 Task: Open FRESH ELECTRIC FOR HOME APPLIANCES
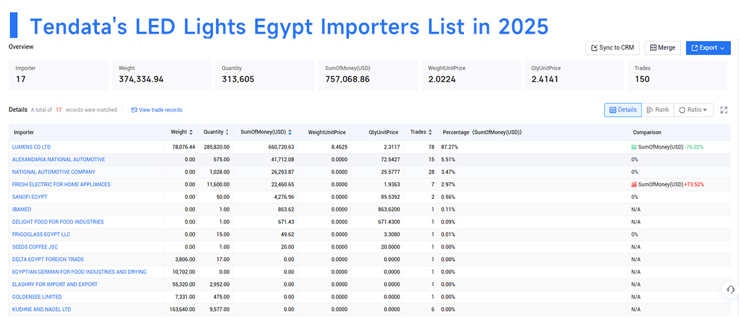click(x=61, y=185)
